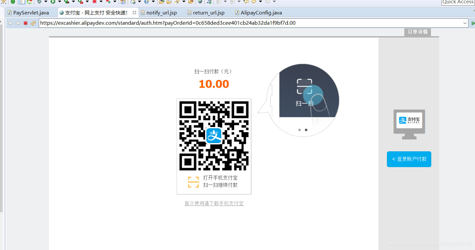Click the 登录账户付款 button
This screenshot has width=475, height=250.
(409, 159)
